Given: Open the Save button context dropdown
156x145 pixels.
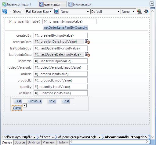Looking at the screenshot, I should (x=25, y=105).
